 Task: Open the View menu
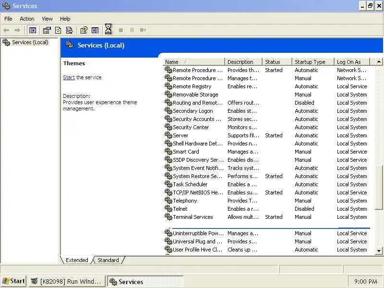(47, 19)
